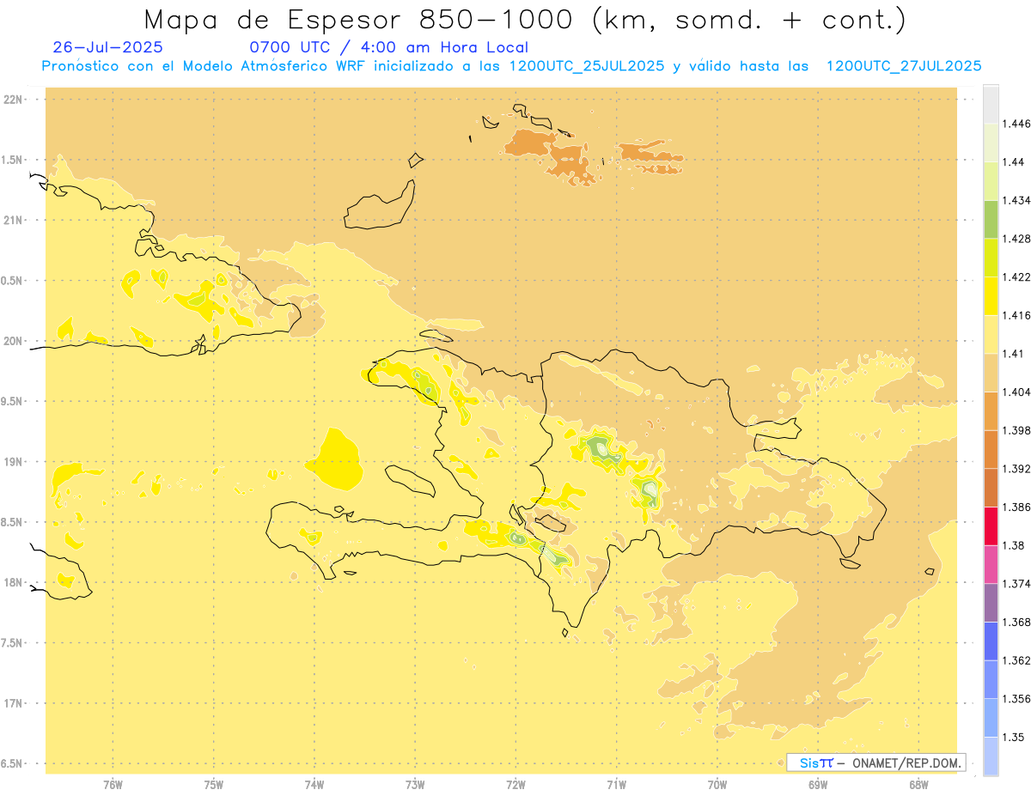Click the '20N' latitude label
The image size is (1031, 796).
point(13,341)
